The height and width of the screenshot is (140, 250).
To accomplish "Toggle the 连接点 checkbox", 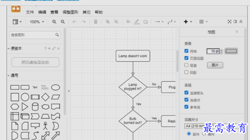I will point(186,100).
